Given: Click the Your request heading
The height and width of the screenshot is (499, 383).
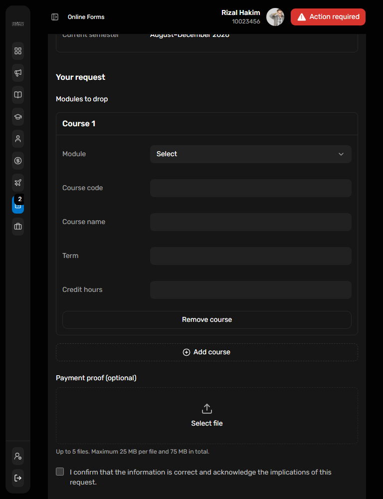Looking at the screenshot, I should [x=80, y=77].
